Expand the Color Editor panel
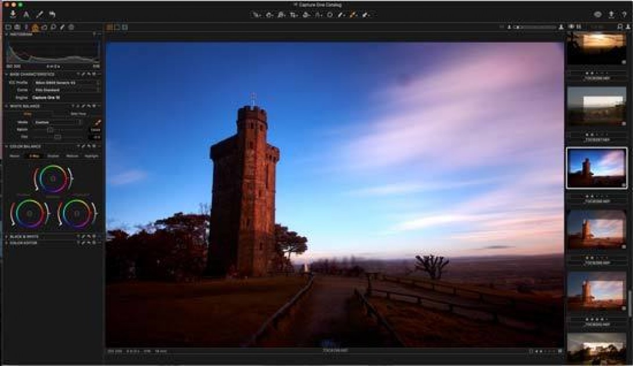Image resolution: width=633 pixels, height=366 pixels. coord(6,243)
